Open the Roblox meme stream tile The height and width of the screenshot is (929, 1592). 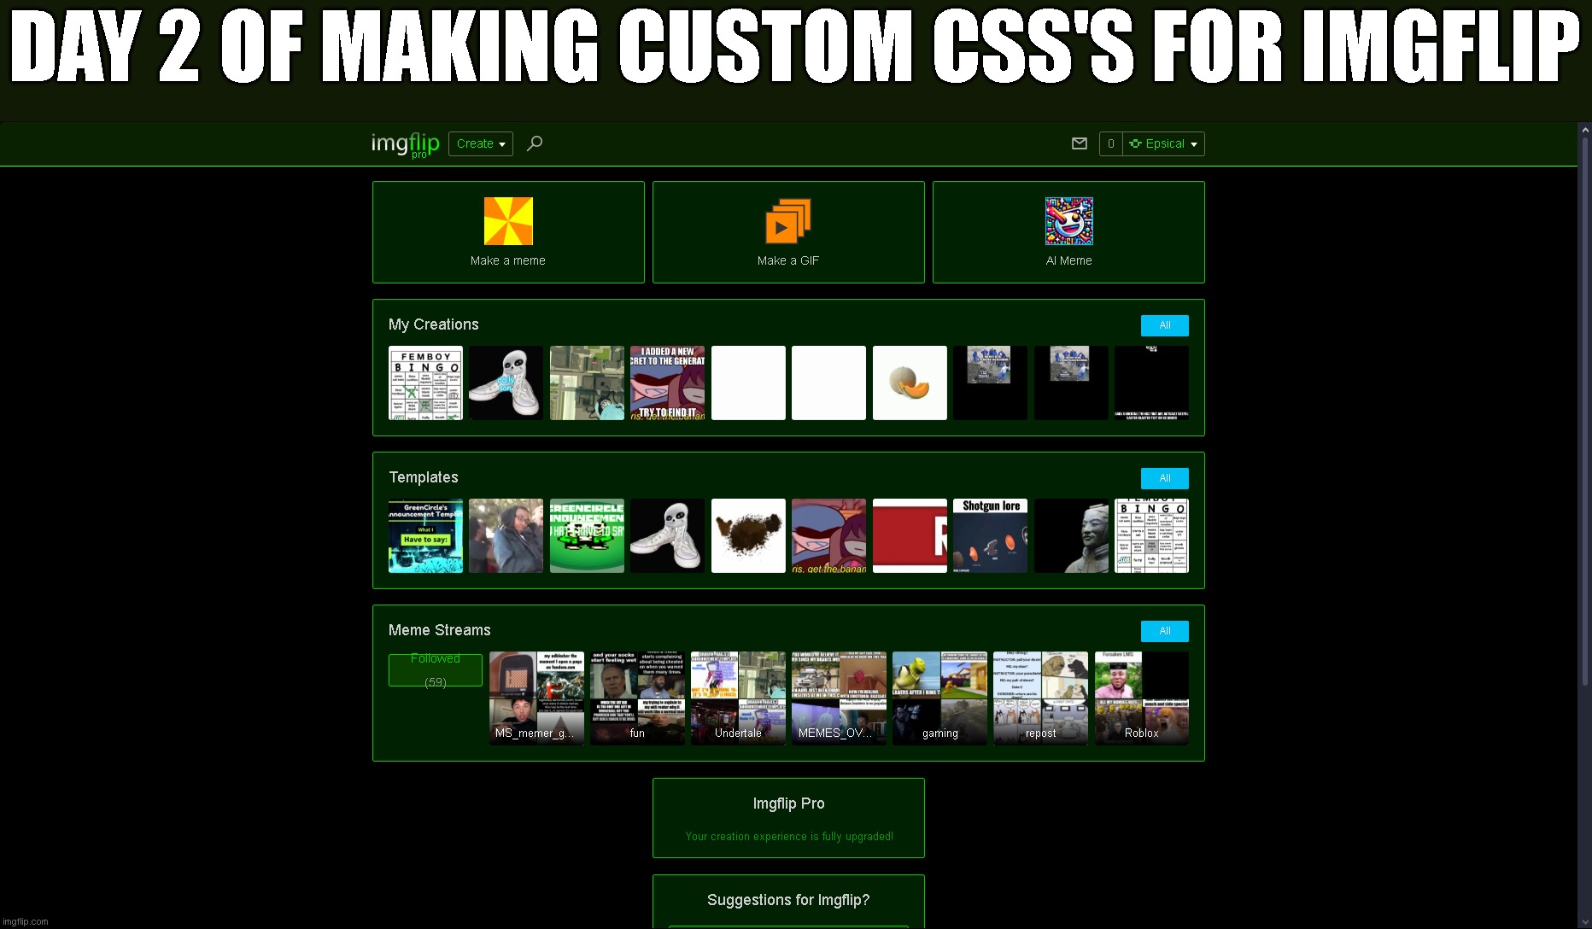1141,698
